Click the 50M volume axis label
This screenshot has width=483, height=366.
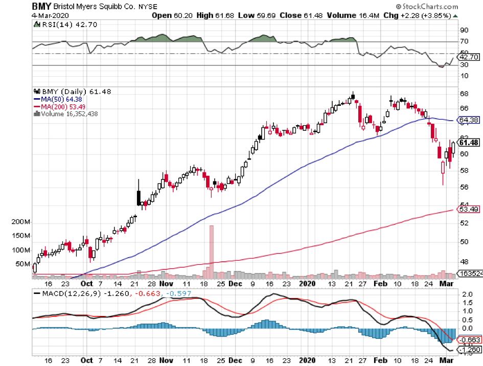pos(23,264)
